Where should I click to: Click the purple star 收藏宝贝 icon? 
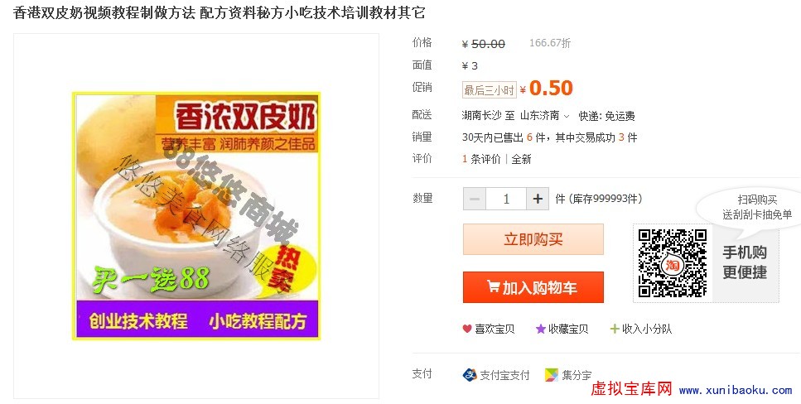pos(540,329)
